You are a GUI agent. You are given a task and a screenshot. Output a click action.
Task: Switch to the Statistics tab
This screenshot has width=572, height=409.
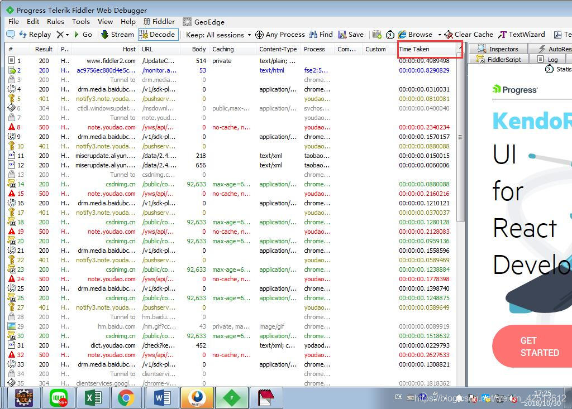[558, 69]
